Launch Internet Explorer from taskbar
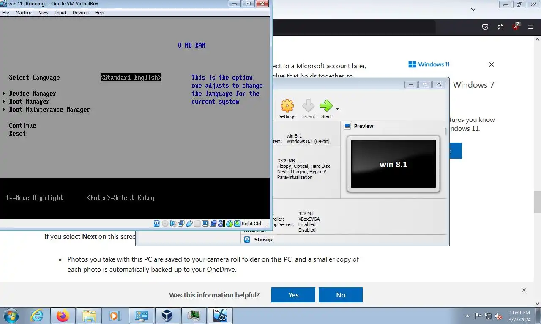The image size is (541, 324). tap(37, 316)
